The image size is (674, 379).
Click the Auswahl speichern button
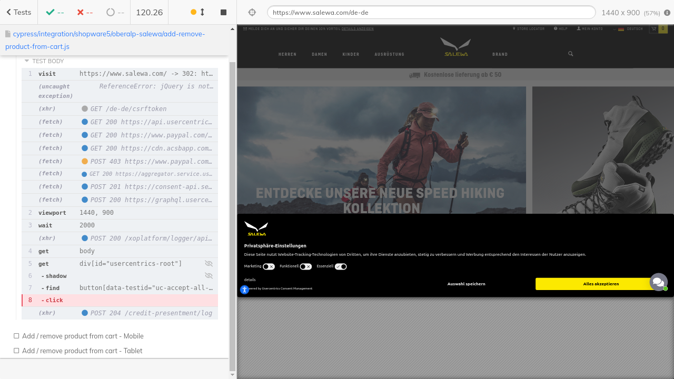pyautogui.click(x=466, y=284)
